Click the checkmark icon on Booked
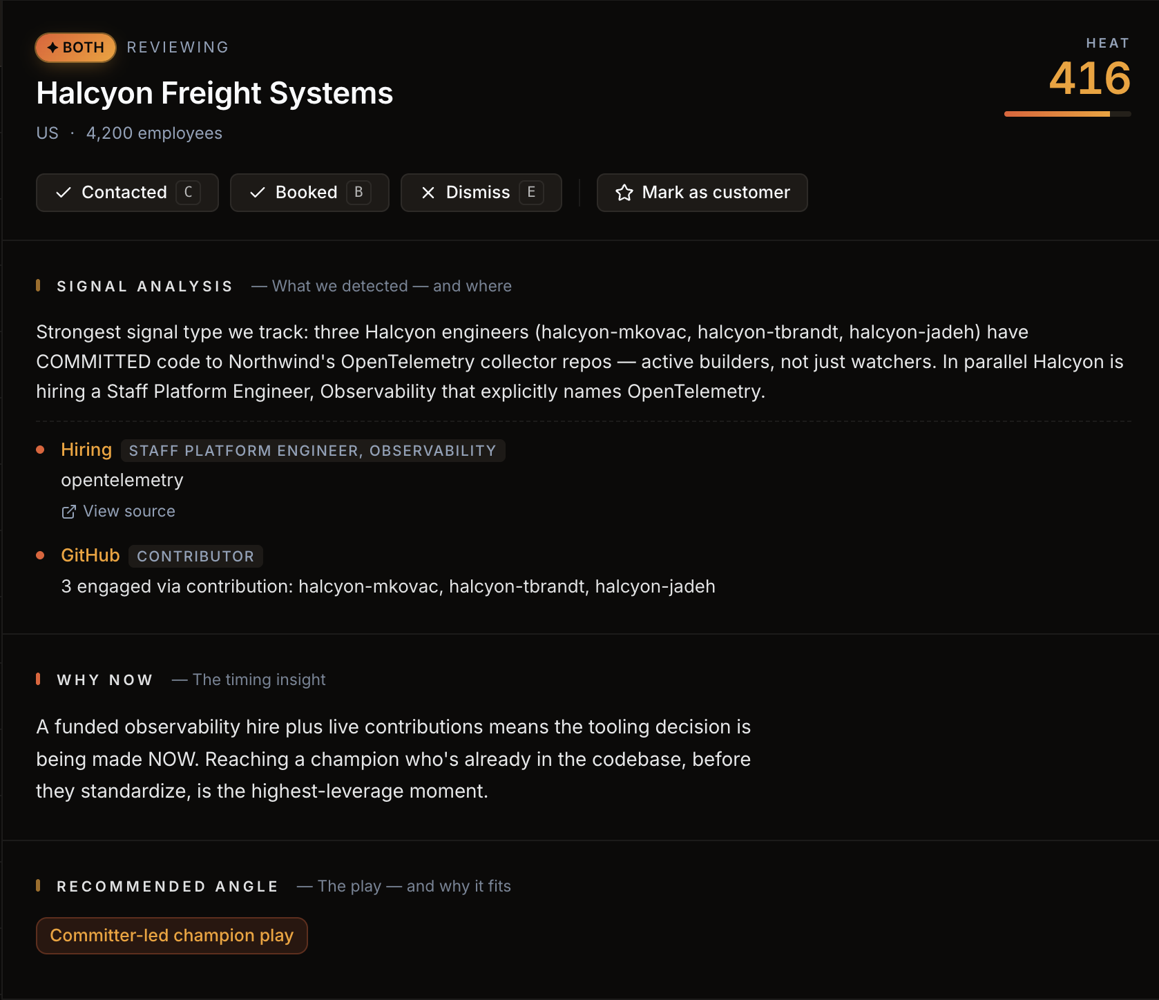 (x=258, y=193)
